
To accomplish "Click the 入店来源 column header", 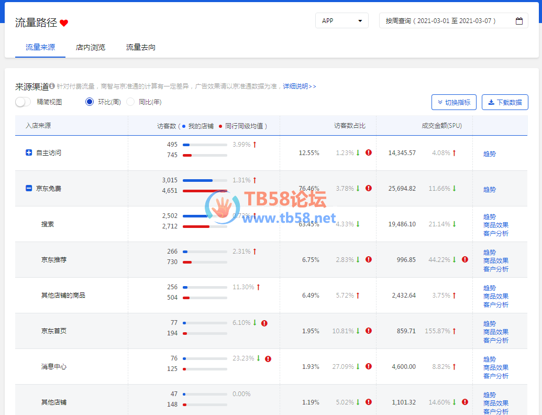I will tap(38, 126).
